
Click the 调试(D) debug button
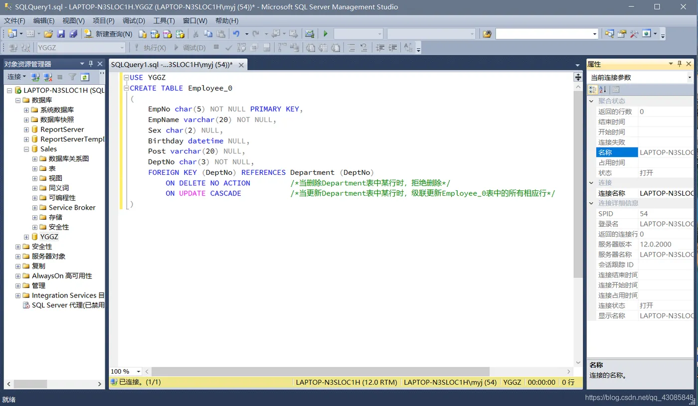click(190, 48)
